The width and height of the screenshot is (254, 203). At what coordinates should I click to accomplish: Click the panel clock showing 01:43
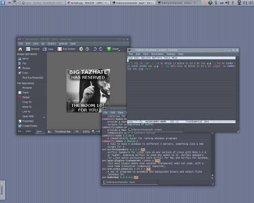pyautogui.click(x=248, y=3)
